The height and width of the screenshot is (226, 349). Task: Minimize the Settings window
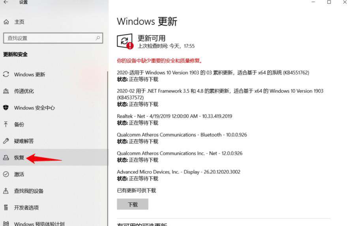pos(313,2)
